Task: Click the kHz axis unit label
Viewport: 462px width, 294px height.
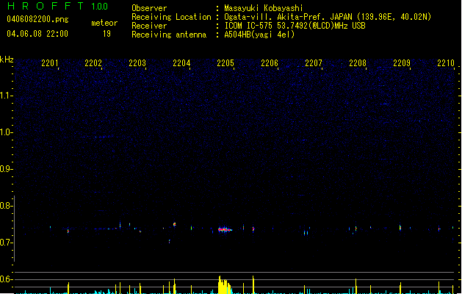Action: 7,60
